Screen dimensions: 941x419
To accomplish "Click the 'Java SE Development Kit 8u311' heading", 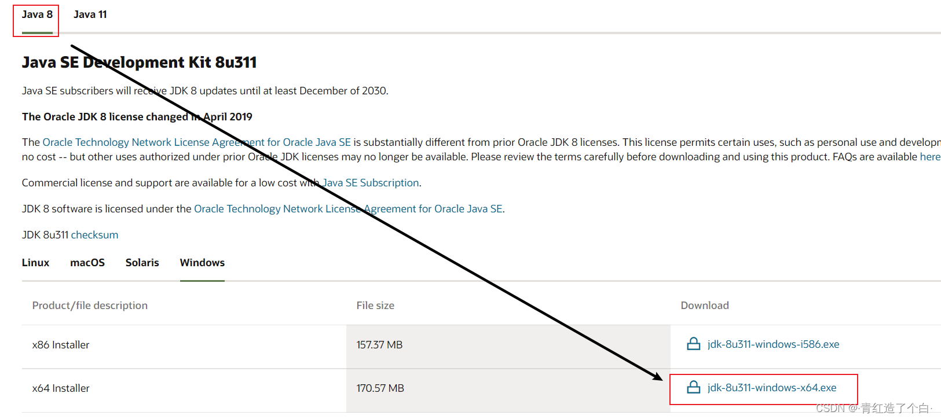I will (139, 63).
